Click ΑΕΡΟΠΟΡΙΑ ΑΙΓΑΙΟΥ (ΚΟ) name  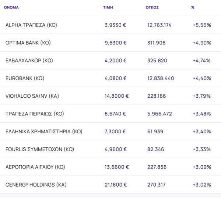coord(35,167)
